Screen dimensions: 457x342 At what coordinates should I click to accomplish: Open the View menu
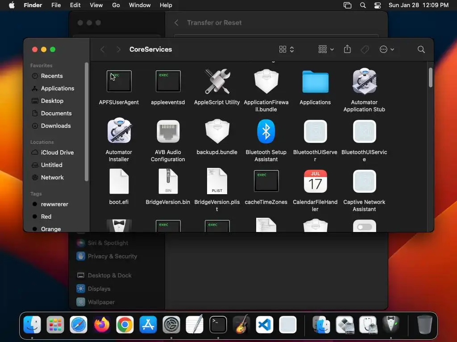[x=96, y=5]
